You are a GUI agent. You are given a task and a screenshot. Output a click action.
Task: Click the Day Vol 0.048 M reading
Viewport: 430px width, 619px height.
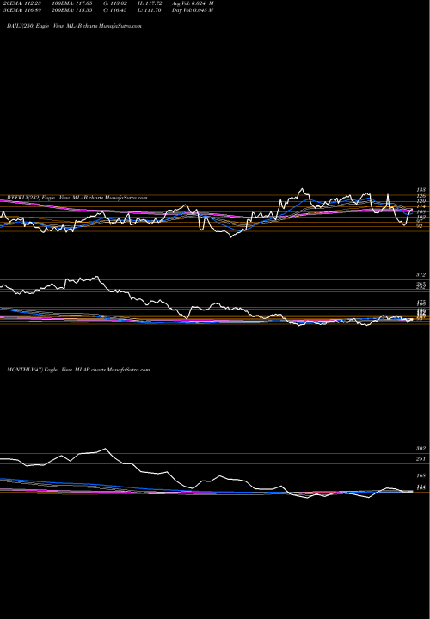coord(193,10)
